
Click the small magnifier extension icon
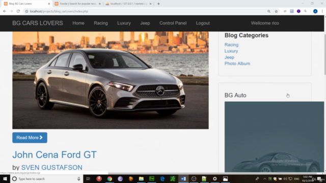(x=306, y=11)
